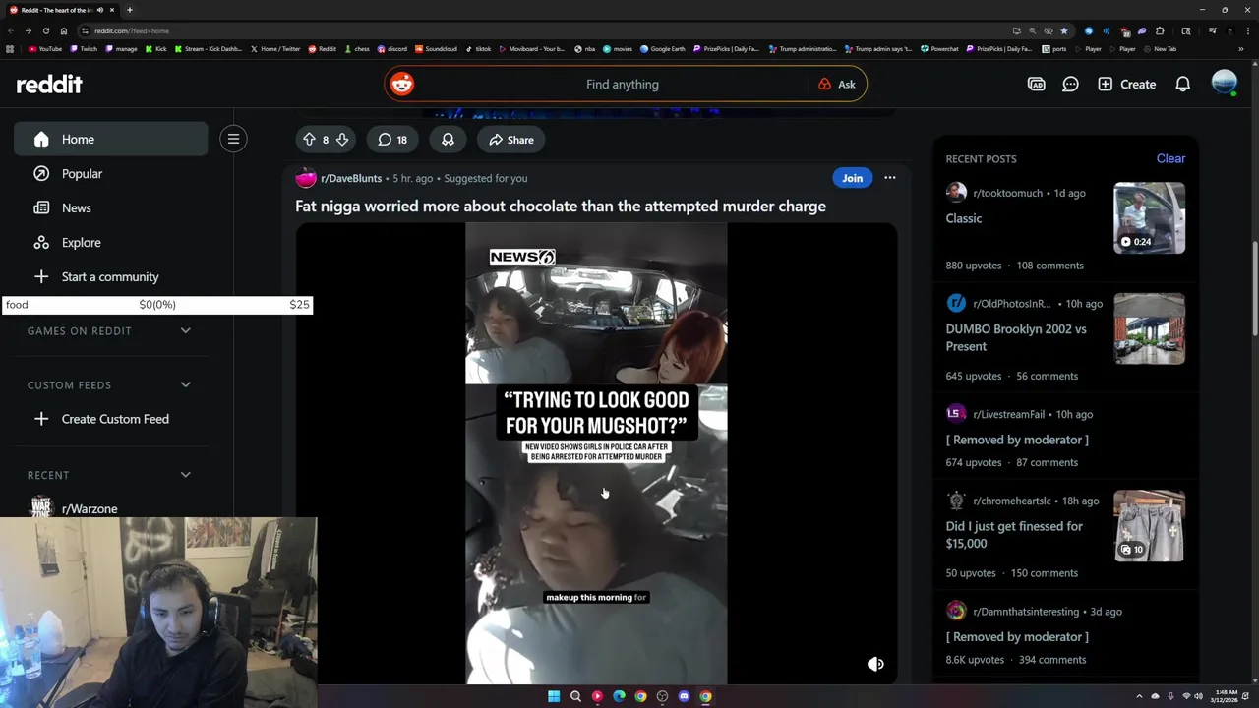Open a new browser tab
This screenshot has width=1259, height=708.
point(129,10)
